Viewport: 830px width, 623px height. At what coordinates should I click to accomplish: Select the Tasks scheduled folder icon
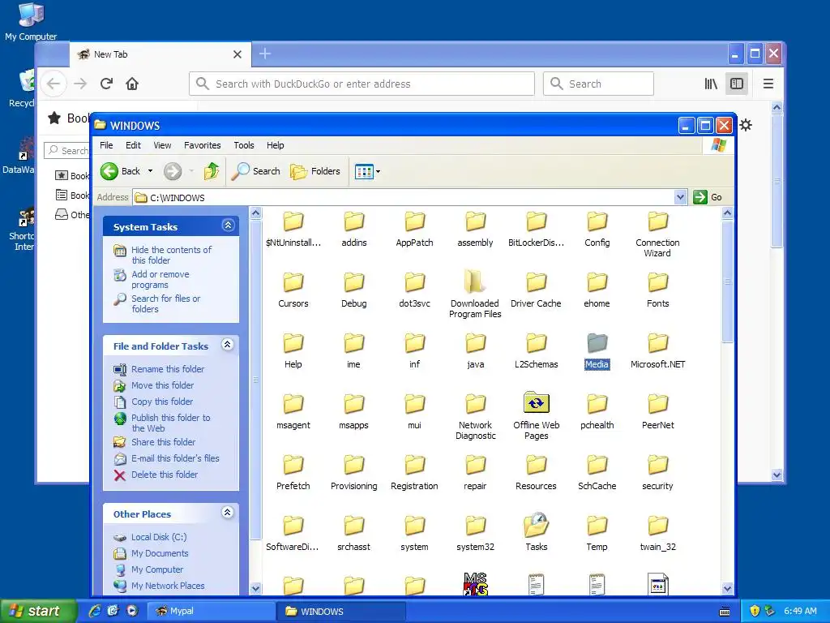click(x=537, y=526)
